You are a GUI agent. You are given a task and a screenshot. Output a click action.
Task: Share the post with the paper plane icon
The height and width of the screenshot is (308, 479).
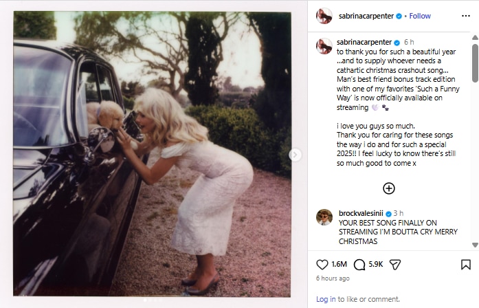point(395,265)
